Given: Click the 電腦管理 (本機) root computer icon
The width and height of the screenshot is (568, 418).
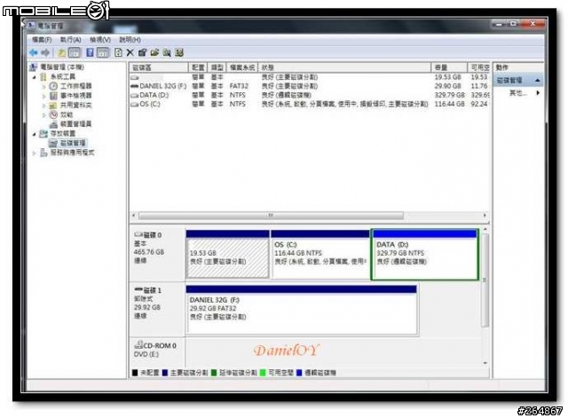Looking at the screenshot, I should (x=34, y=67).
